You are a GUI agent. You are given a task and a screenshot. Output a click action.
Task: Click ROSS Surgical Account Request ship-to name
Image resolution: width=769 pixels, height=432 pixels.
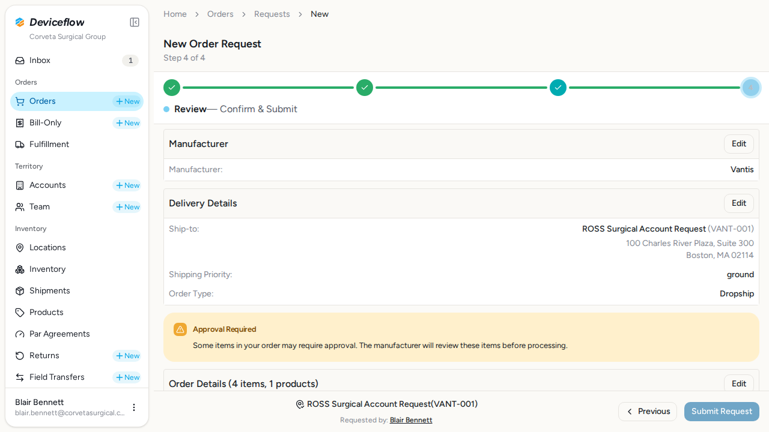(644, 229)
